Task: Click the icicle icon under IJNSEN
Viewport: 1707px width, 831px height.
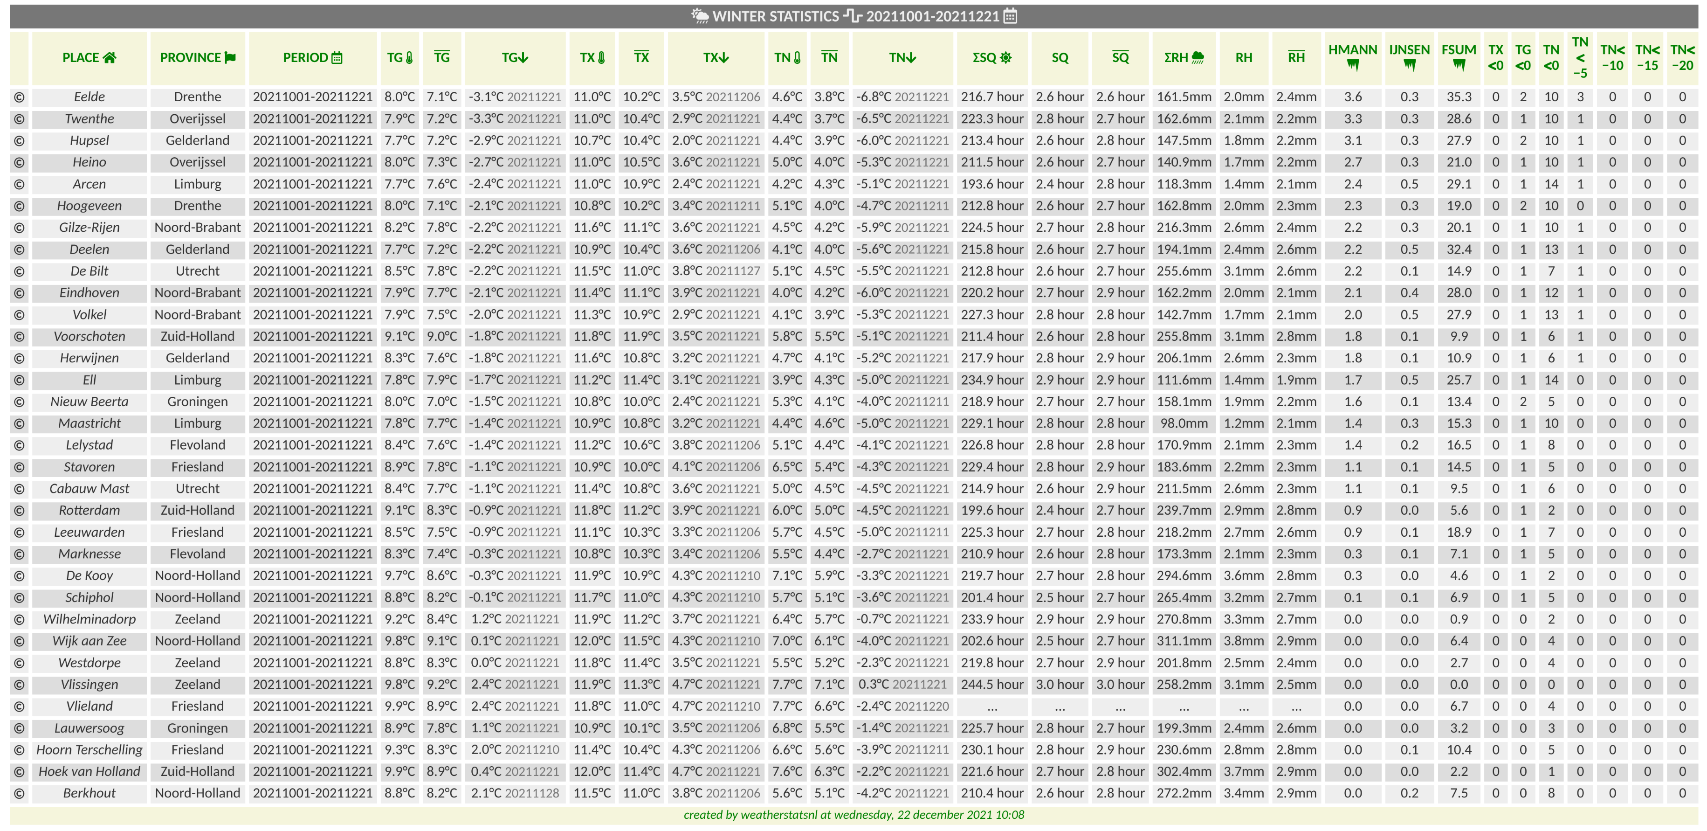Action: pyautogui.click(x=1410, y=66)
